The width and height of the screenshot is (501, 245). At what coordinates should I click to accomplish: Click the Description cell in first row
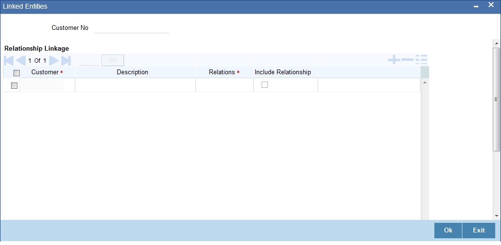135,85
